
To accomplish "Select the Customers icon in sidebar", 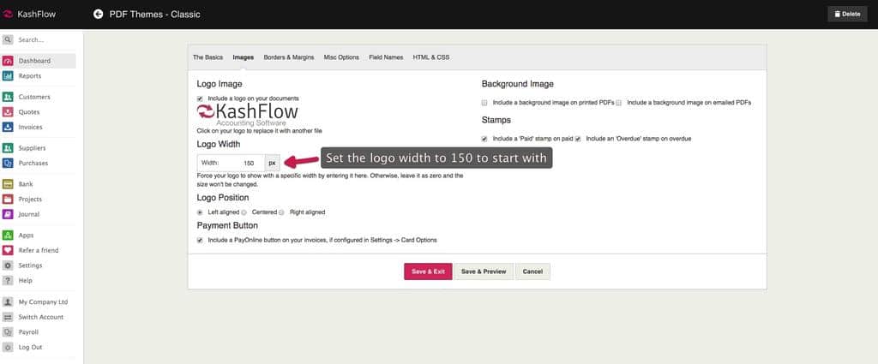I will pos(8,97).
